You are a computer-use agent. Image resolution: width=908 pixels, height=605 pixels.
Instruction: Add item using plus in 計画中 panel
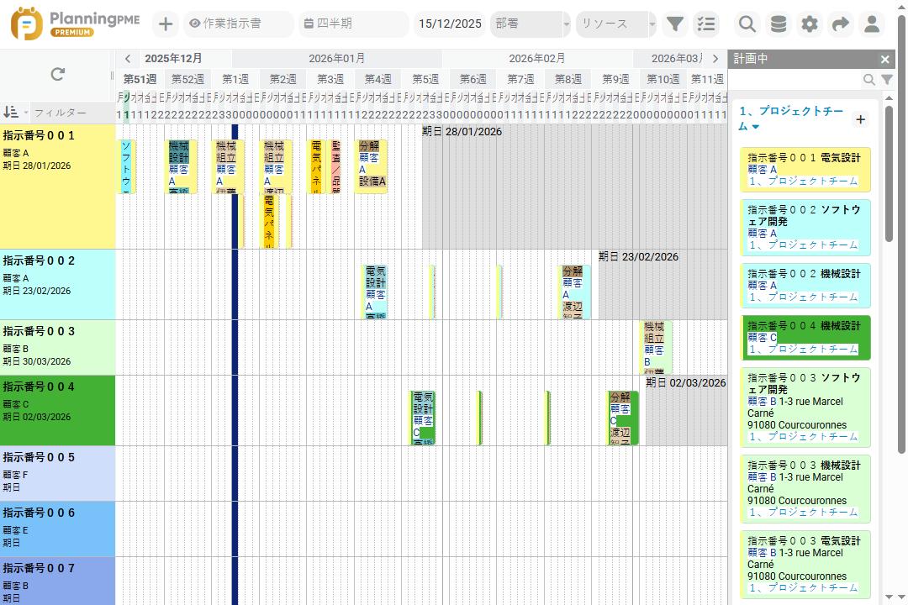pyautogui.click(x=860, y=119)
